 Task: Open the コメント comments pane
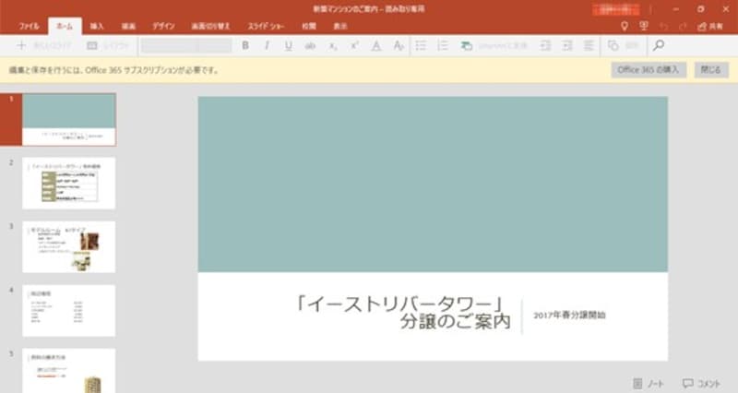coord(701,383)
